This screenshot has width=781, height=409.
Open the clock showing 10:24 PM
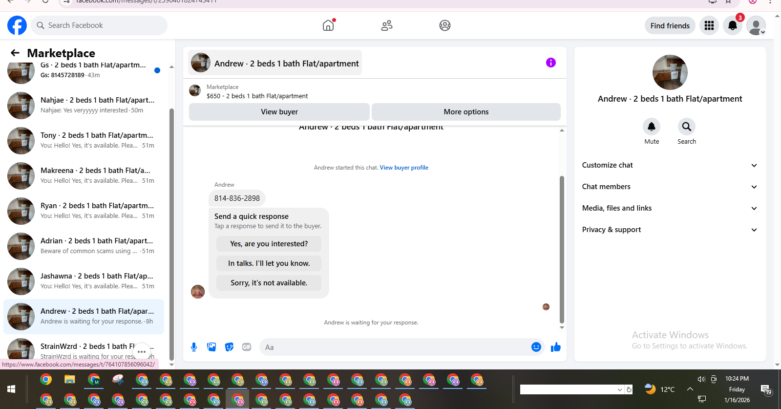click(x=737, y=379)
